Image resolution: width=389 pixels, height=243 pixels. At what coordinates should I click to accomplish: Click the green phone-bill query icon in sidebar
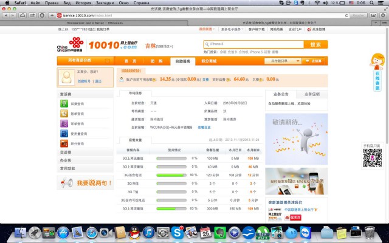point(64,104)
